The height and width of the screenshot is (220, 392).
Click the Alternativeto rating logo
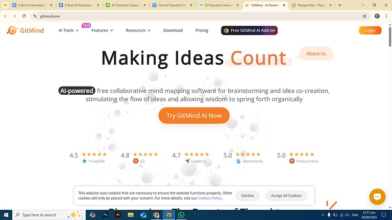click(x=238, y=161)
